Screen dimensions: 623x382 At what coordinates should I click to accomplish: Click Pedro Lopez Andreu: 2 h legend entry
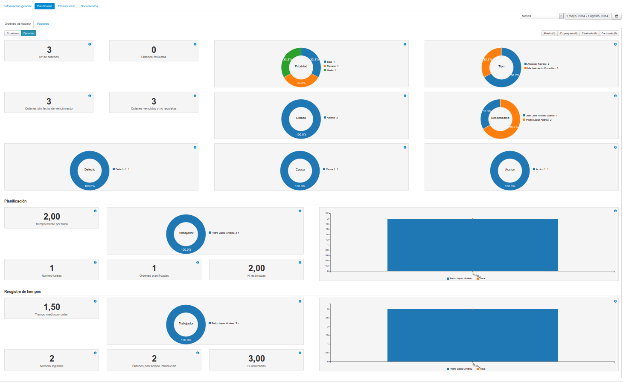224,233
